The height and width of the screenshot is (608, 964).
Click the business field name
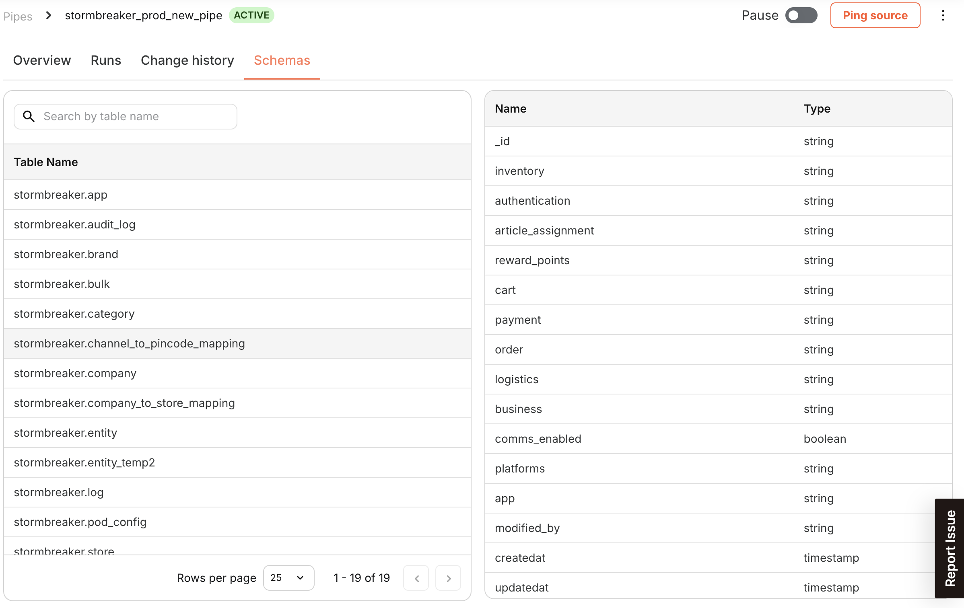[x=519, y=409]
